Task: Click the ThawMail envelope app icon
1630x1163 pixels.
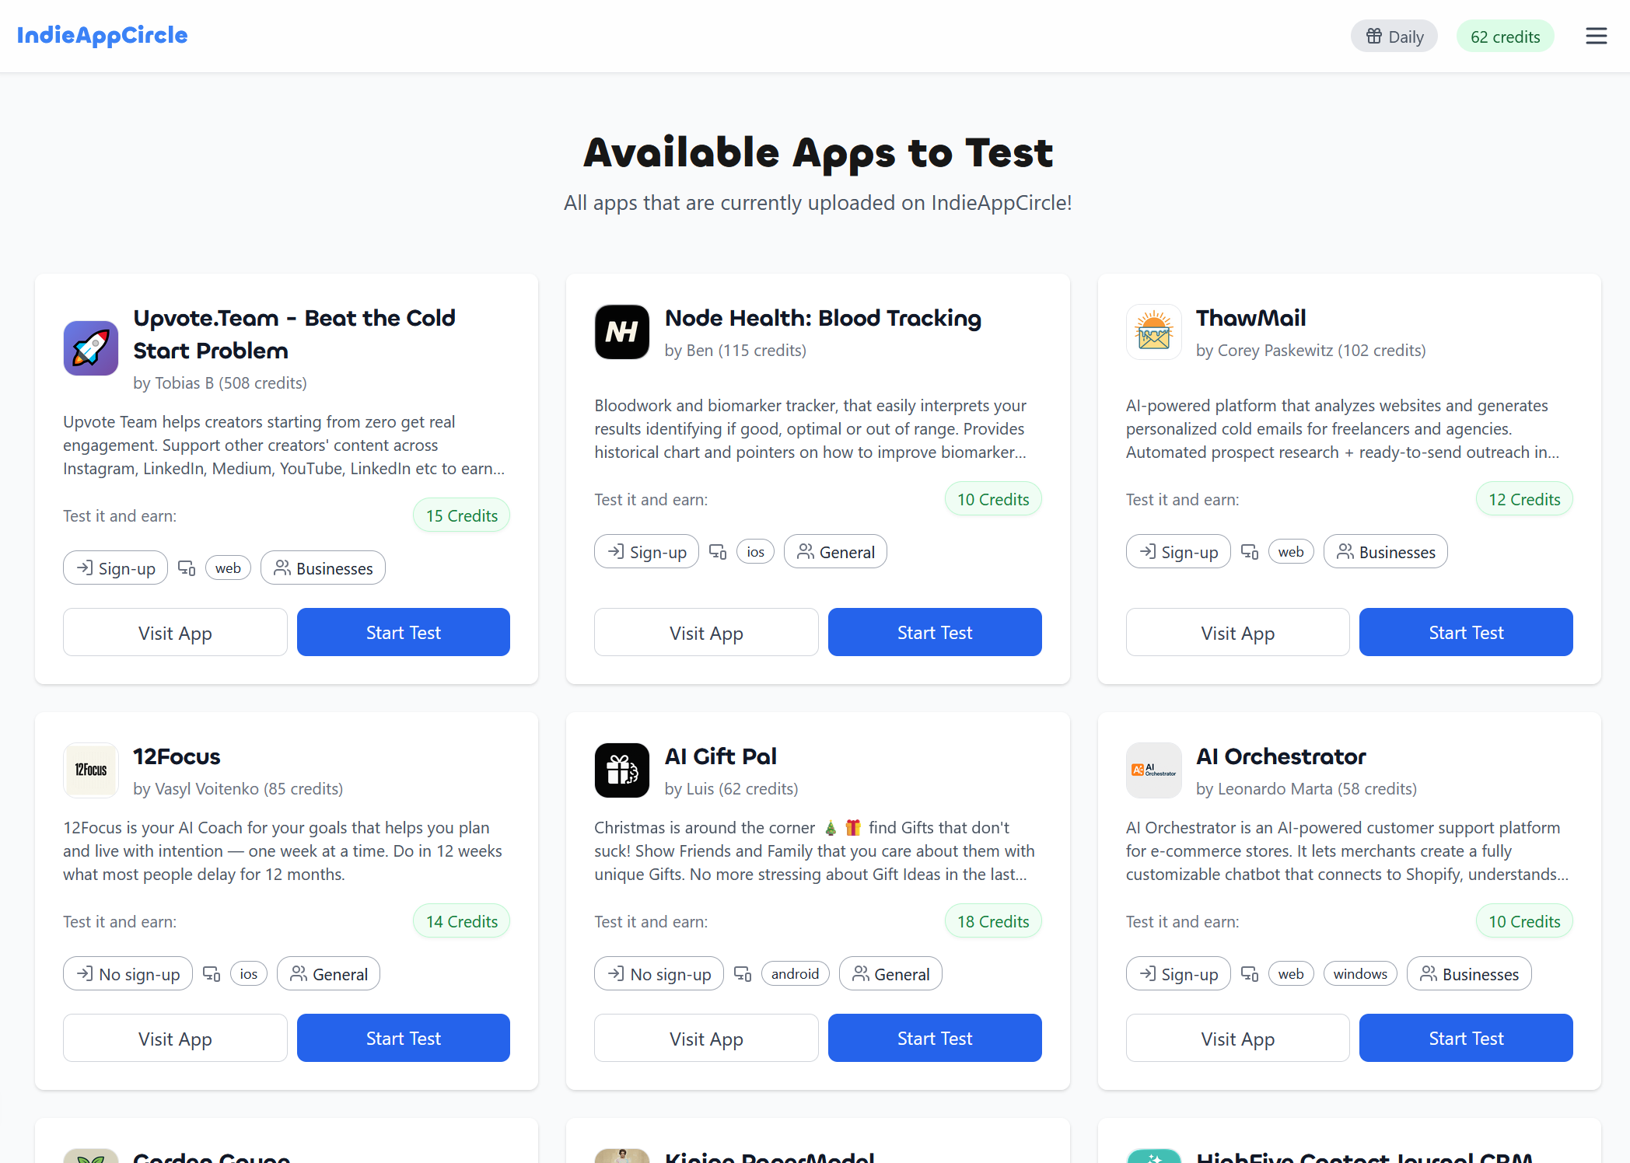Action: (x=1153, y=332)
